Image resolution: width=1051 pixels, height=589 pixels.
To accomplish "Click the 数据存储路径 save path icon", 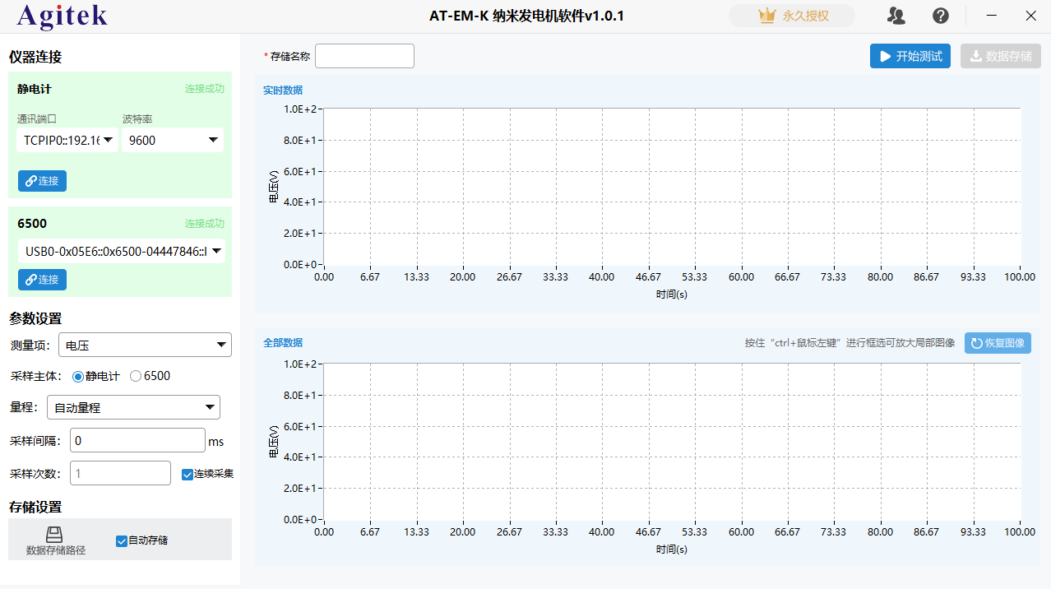I will coord(54,533).
